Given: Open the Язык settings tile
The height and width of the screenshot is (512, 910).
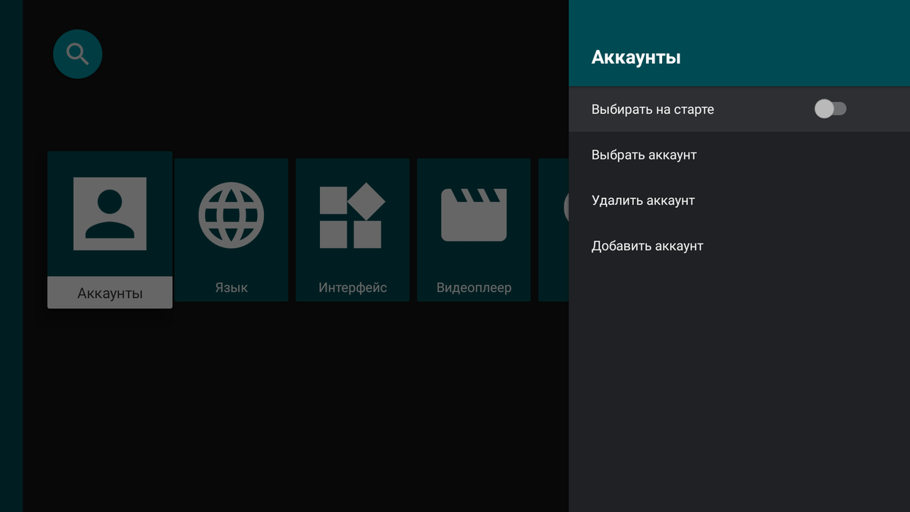Looking at the screenshot, I should (x=231, y=228).
